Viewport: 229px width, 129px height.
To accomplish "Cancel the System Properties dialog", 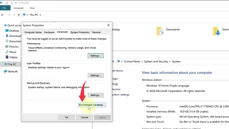I will pos(84,117).
